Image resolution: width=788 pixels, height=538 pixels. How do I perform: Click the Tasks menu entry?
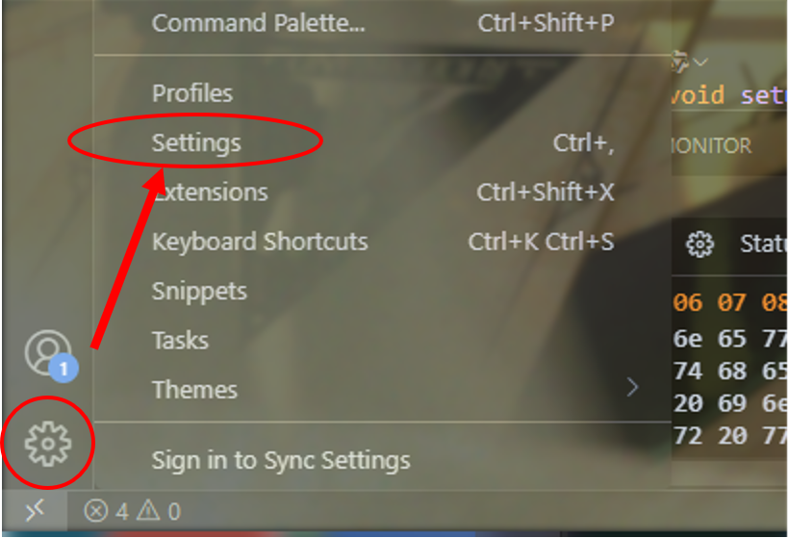click(x=180, y=340)
